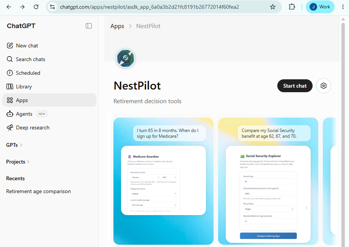The height and width of the screenshot is (247, 349).
Task: Click NestPilot breadcrumb text
Action: 148,26
